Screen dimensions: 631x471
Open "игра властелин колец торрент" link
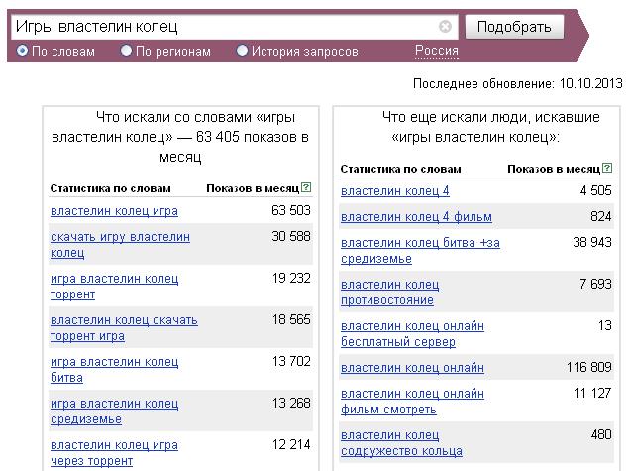115,287
